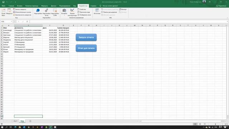Viewport: 229px width, 129px height.
Task: Start Запись макроса recording
Action: click(x=20, y=9)
